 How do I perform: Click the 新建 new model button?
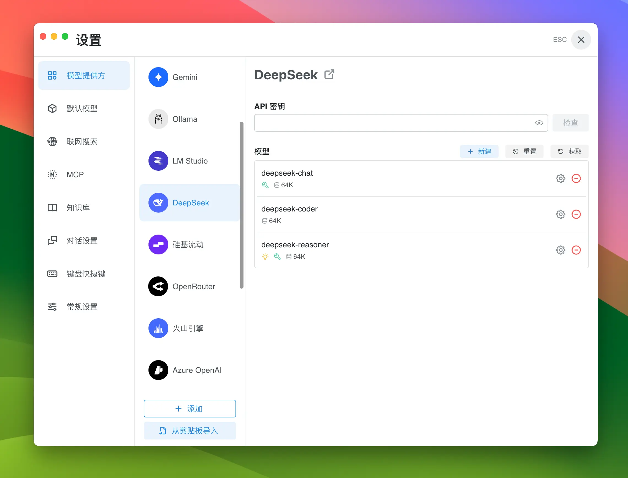[479, 151]
